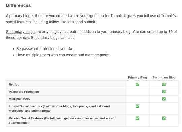182x132 pixels.
Task: Click Multiple Users checkmark for Secondary Blog
Action: pos(164,99)
